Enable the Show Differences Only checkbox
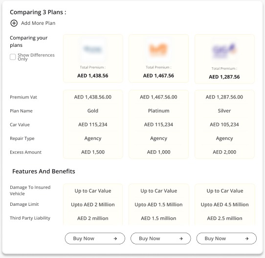Screen dimensions: 265x258 click(13, 57)
